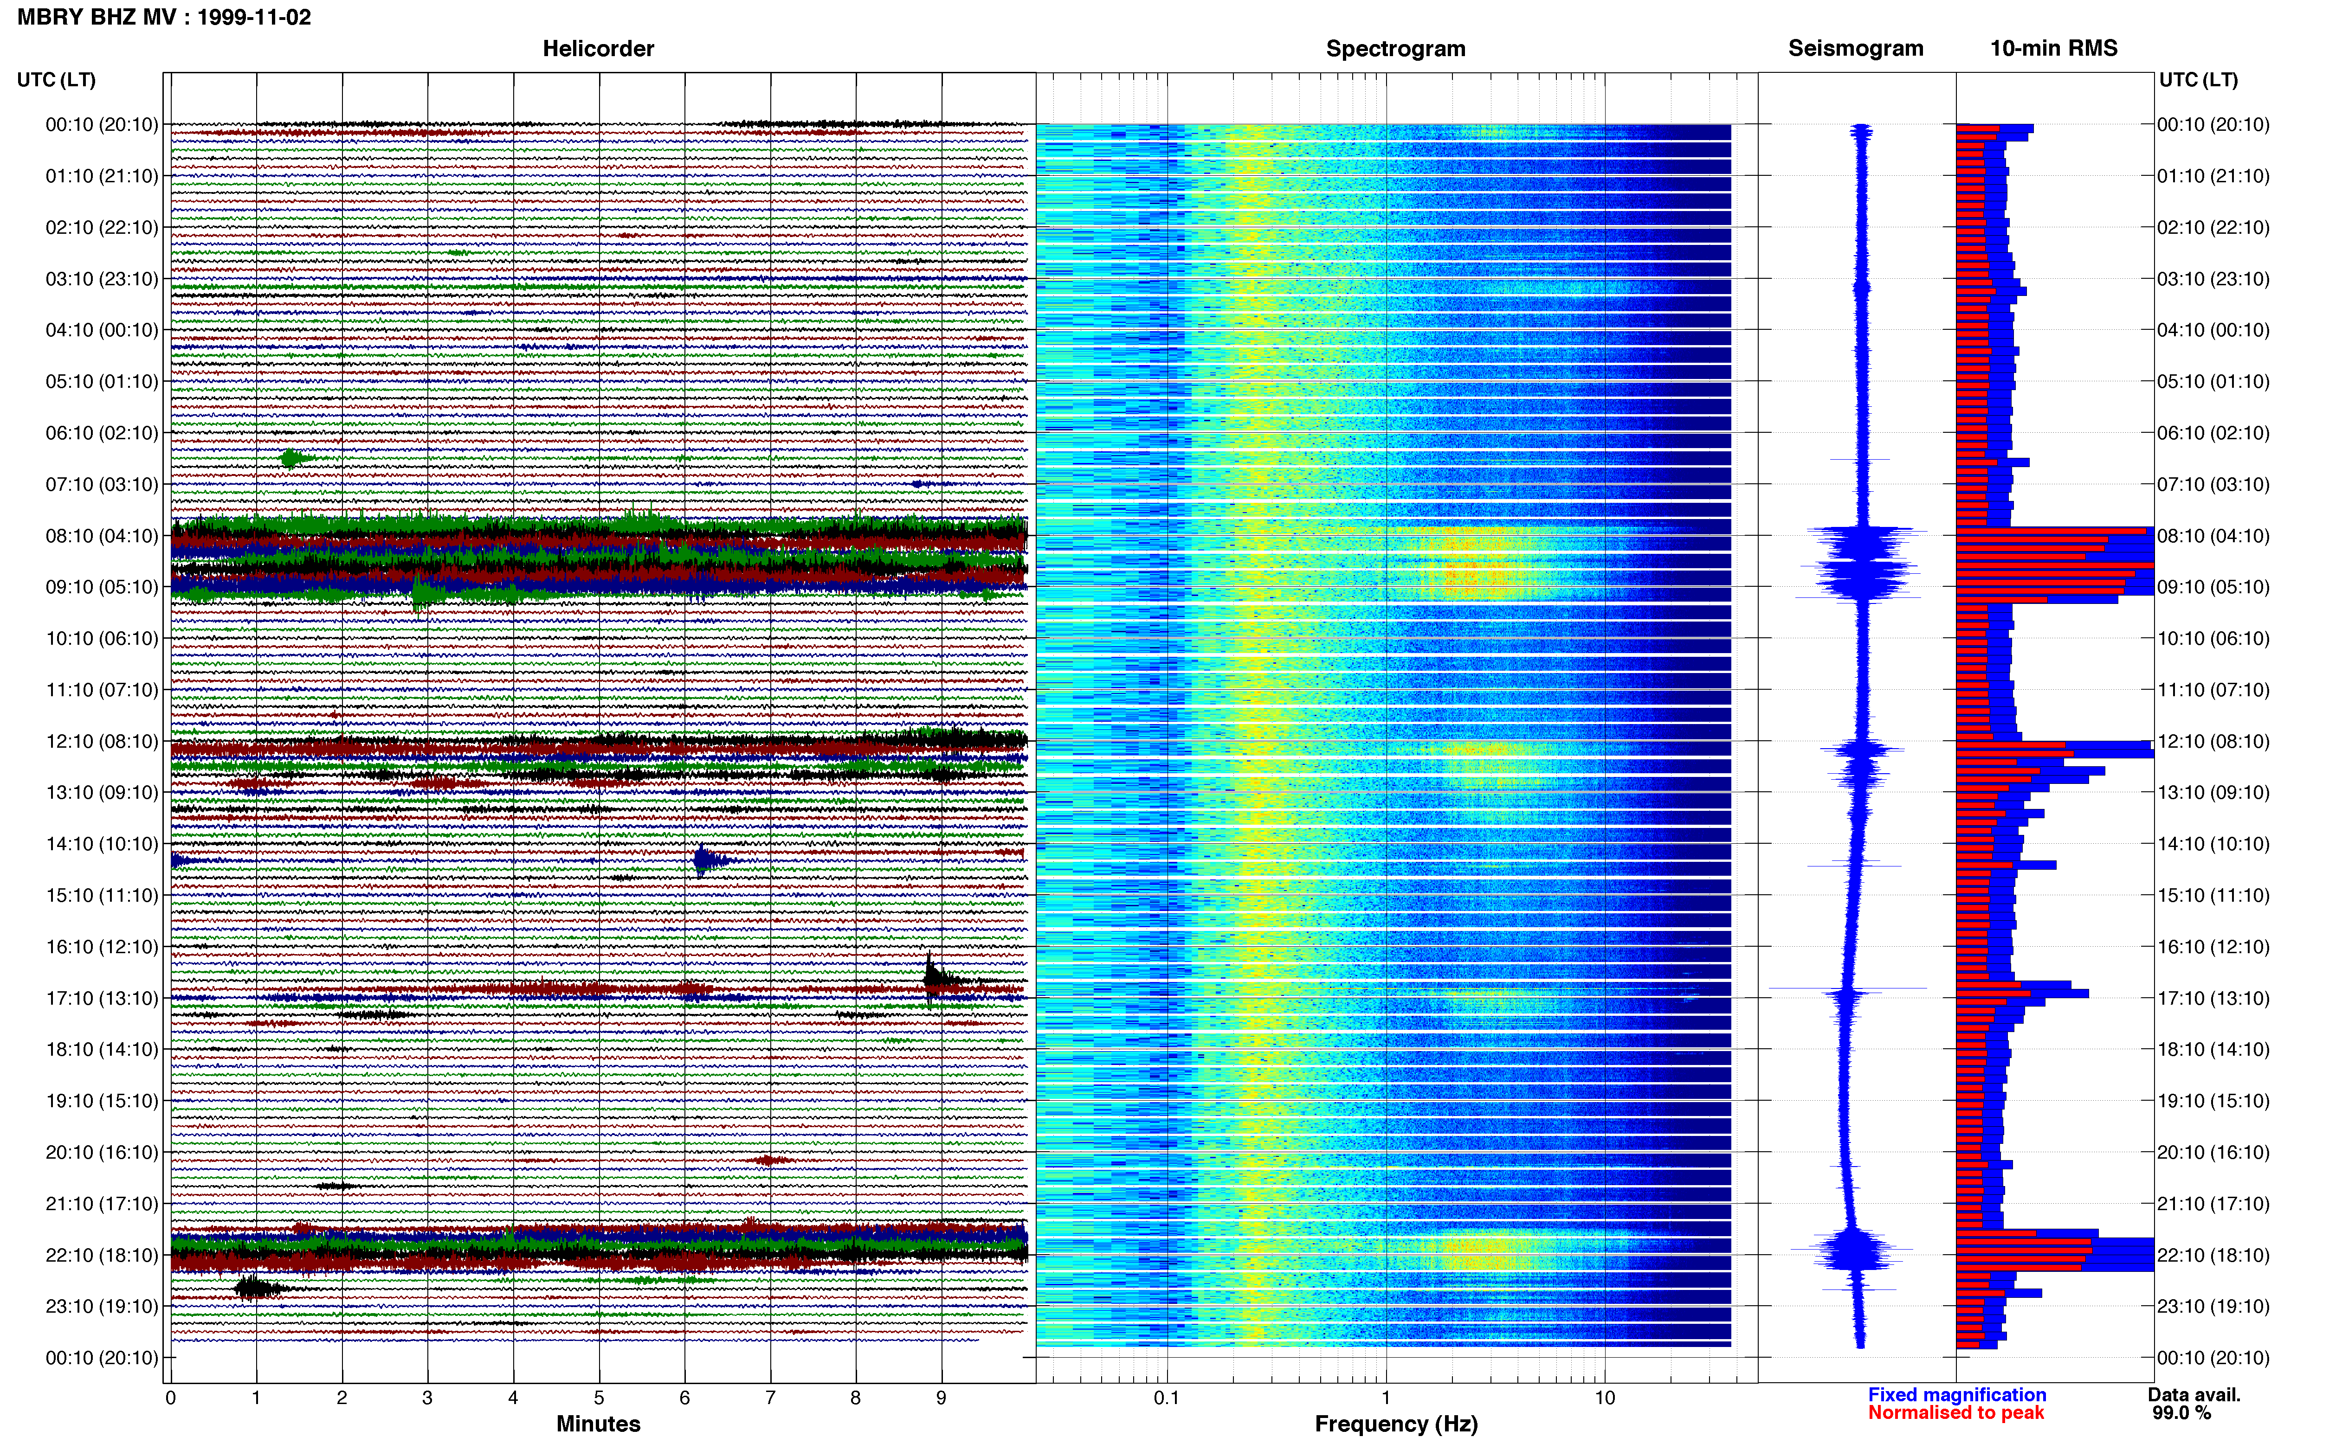Click the 'UTC (LT)' label left of helicorder
The width and height of the screenshot is (2329, 1456).
[56, 80]
